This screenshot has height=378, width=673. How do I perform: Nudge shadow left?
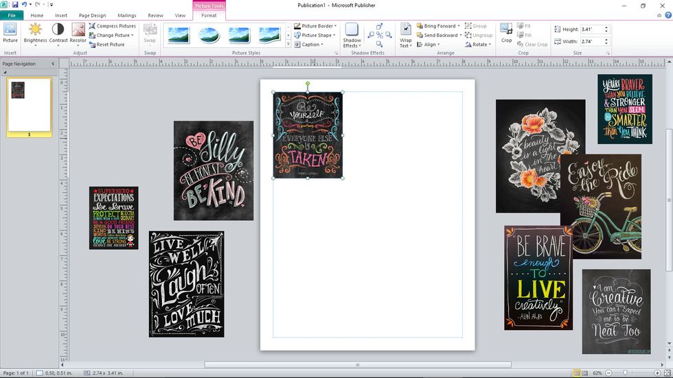pyautogui.click(x=371, y=35)
